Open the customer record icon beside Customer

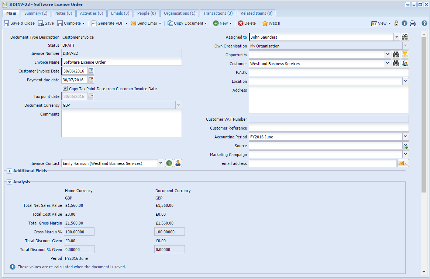click(405, 63)
